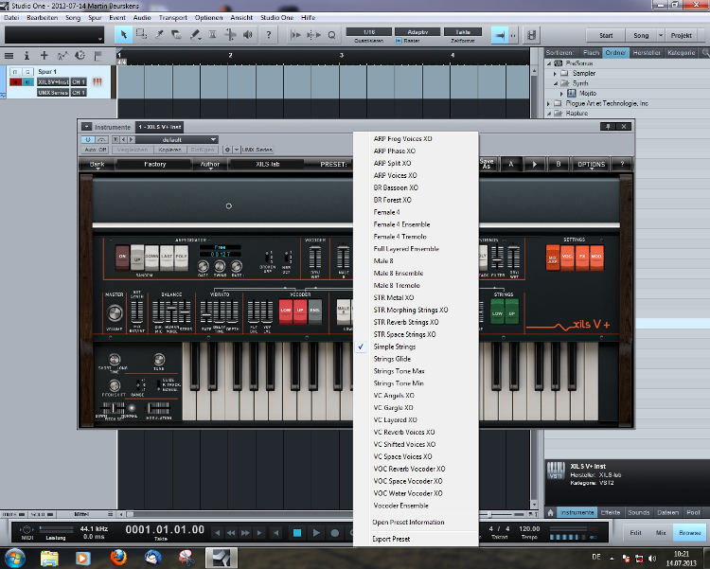Click the Studio One taskbar icon
Image resolution: width=710 pixels, height=569 pixels.
[222, 558]
